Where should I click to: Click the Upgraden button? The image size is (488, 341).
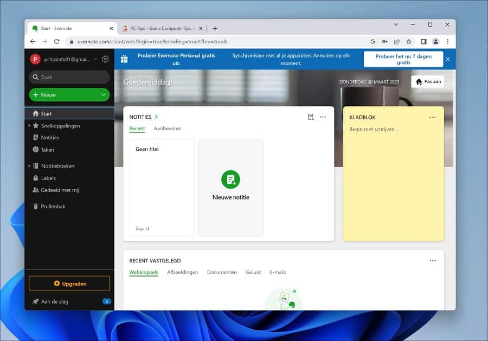pos(69,284)
